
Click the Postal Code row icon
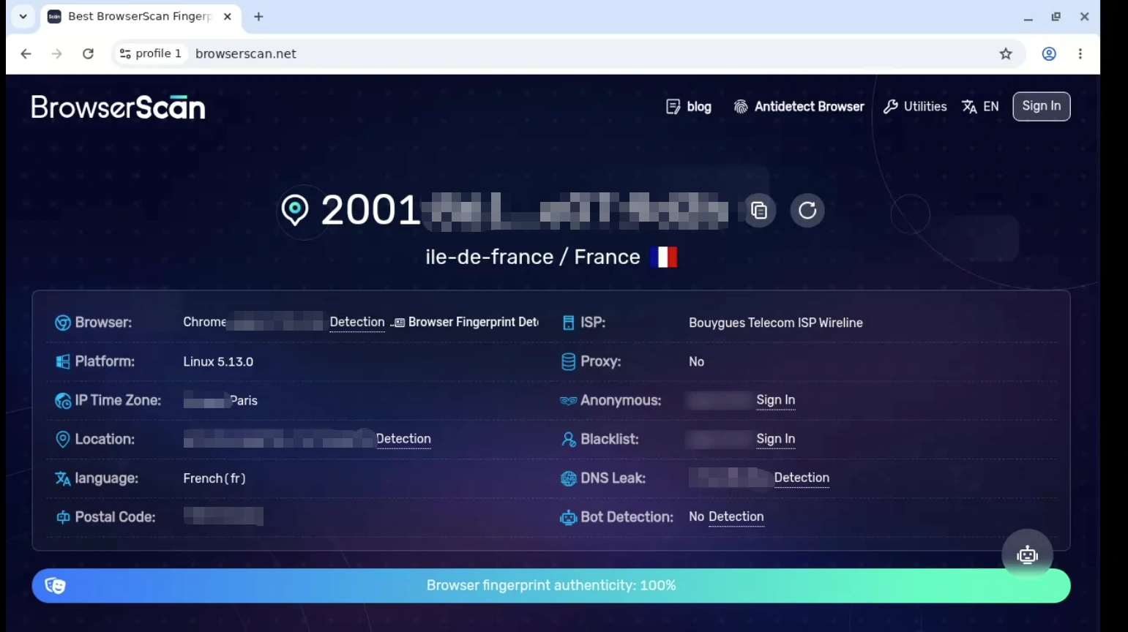pyautogui.click(x=63, y=517)
